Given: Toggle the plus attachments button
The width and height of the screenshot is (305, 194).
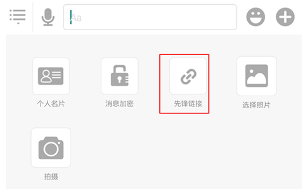Looking at the screenshot, I should pos(285,17).
